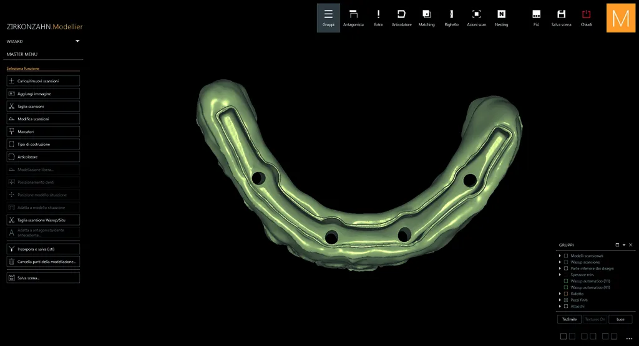Open the Gruppi toolbar panel

(x=328, y=18)
